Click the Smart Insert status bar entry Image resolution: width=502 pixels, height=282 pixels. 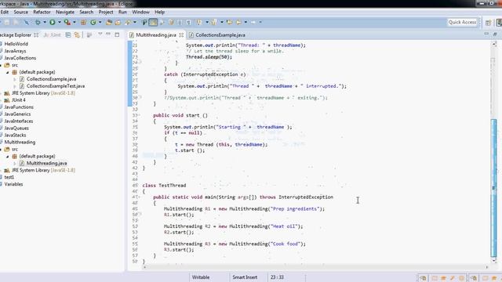(245, 277)
